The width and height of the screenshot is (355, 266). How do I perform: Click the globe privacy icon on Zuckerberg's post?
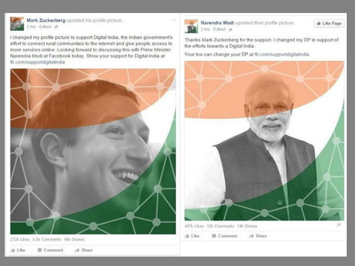(x=56, y=27)
